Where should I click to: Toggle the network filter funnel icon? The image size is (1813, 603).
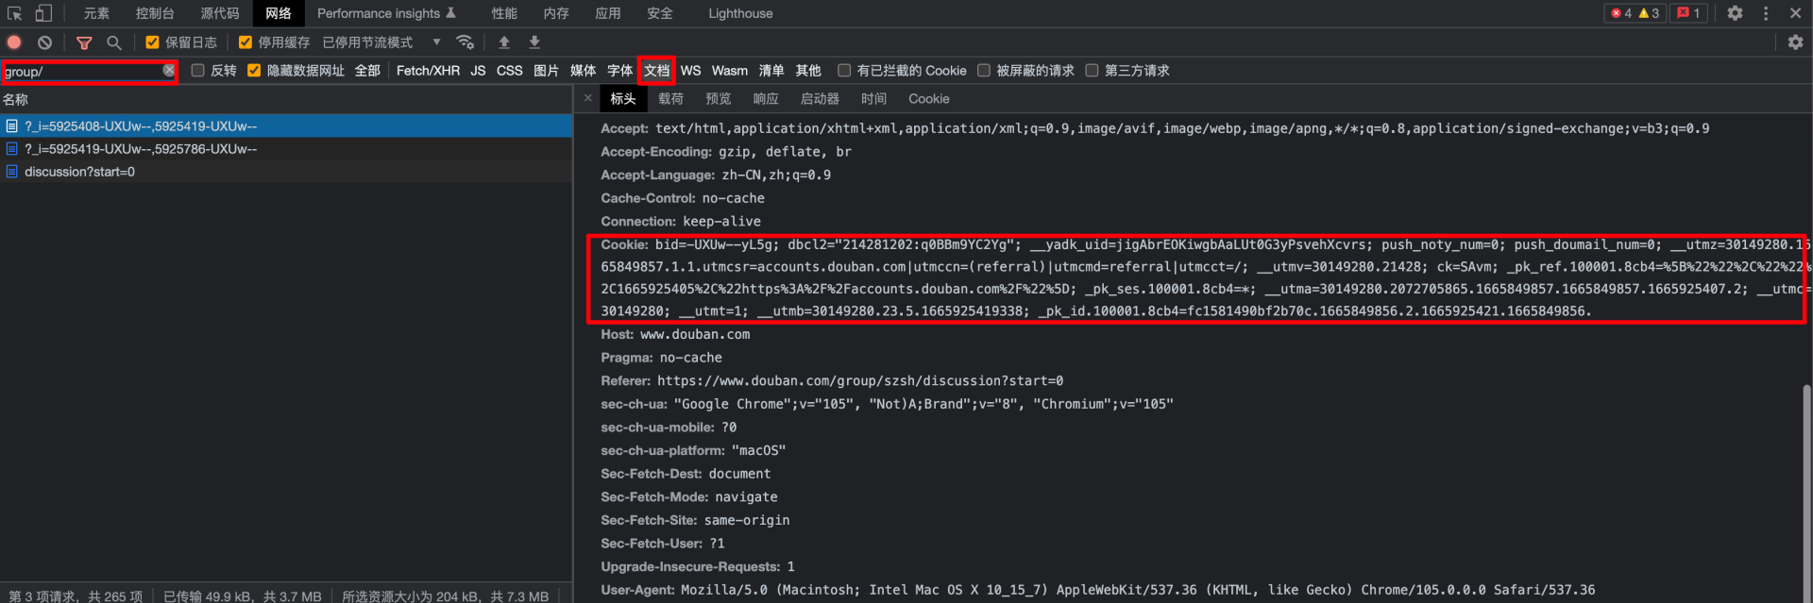tap(84, 42)
